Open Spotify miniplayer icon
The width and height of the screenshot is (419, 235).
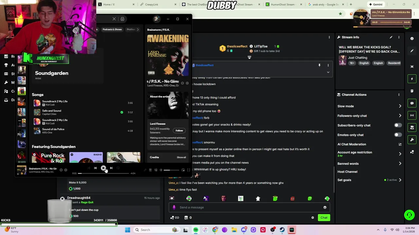[x=183, y=170]
